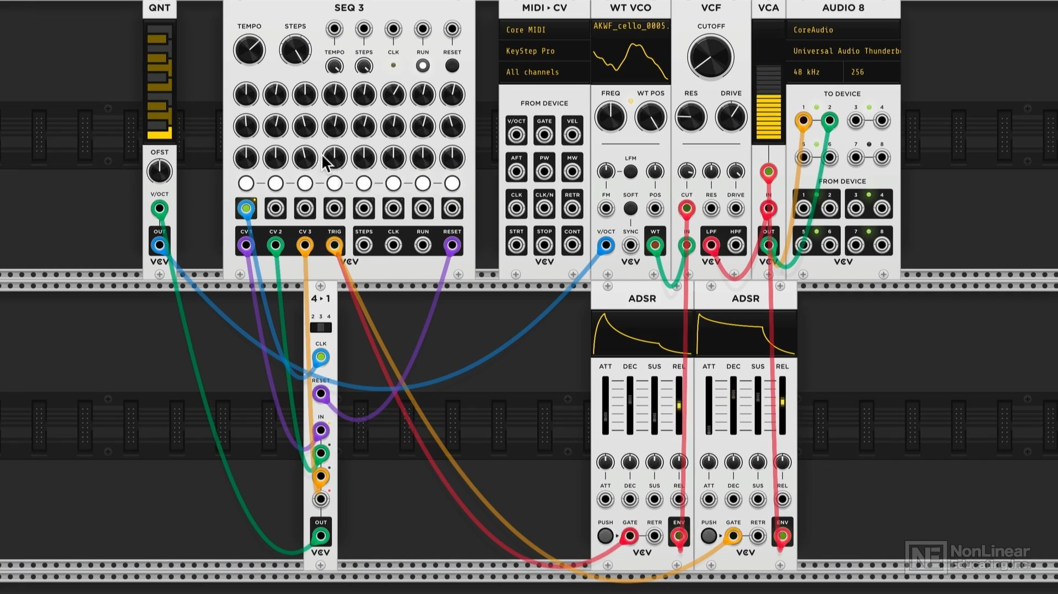Click the 4>1 channel count switch

click(321, 327)
